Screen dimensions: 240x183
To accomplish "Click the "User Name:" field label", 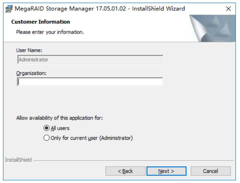I will 29,50.
